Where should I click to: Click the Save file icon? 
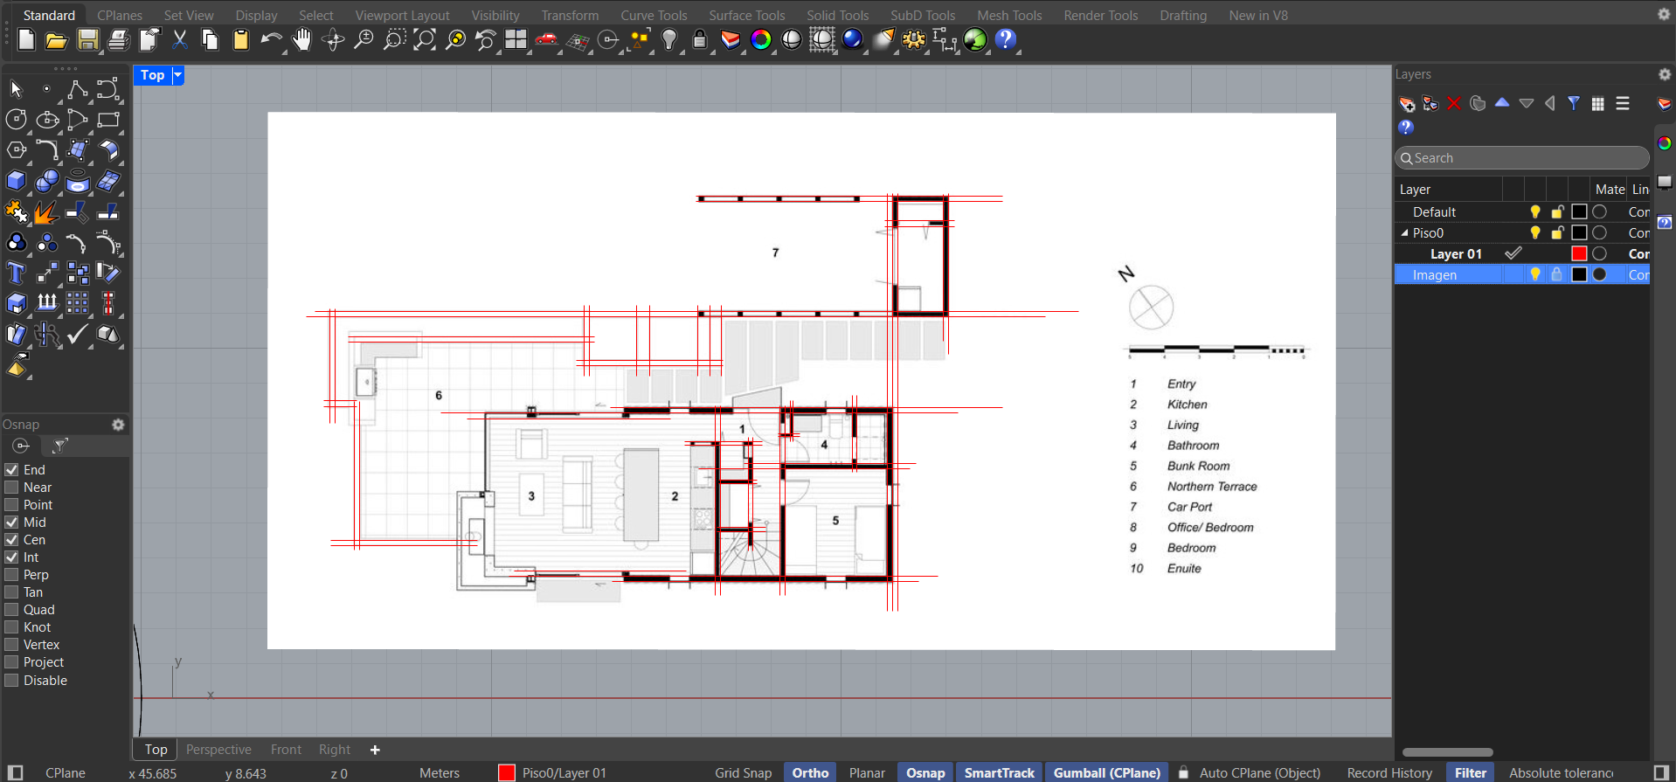[87, 40]
